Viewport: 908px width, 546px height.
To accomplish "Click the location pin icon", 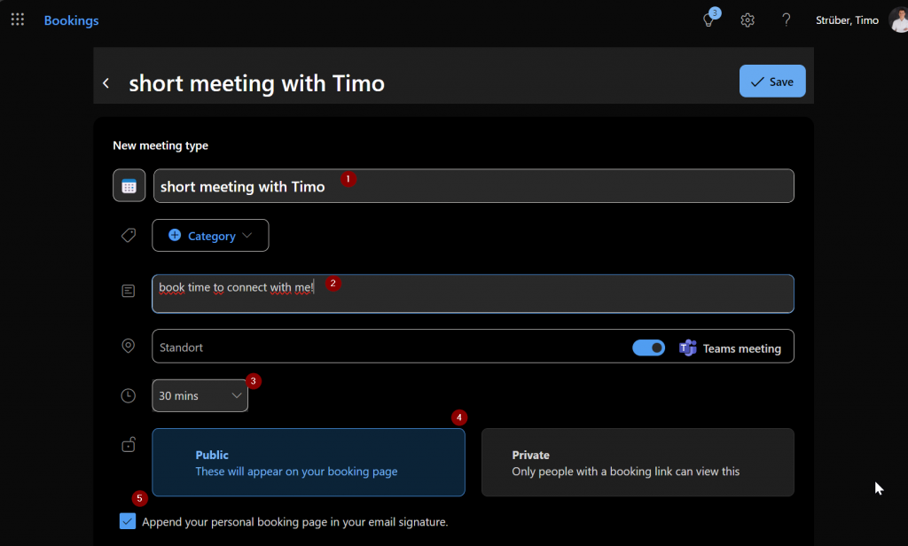I will point(129,347).
